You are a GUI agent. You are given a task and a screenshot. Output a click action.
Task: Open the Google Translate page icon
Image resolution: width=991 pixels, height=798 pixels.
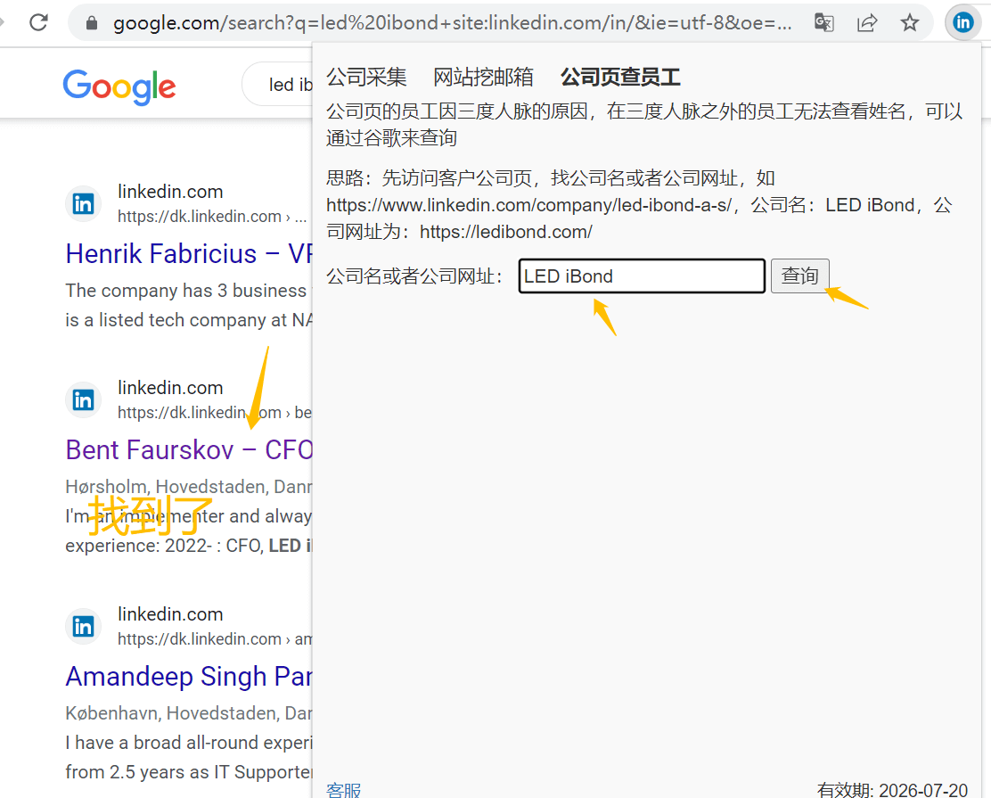click(824, 23)
